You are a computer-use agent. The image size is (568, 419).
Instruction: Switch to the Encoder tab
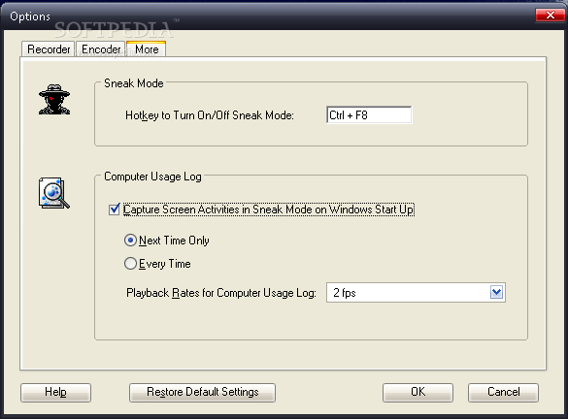coord(101,49)
